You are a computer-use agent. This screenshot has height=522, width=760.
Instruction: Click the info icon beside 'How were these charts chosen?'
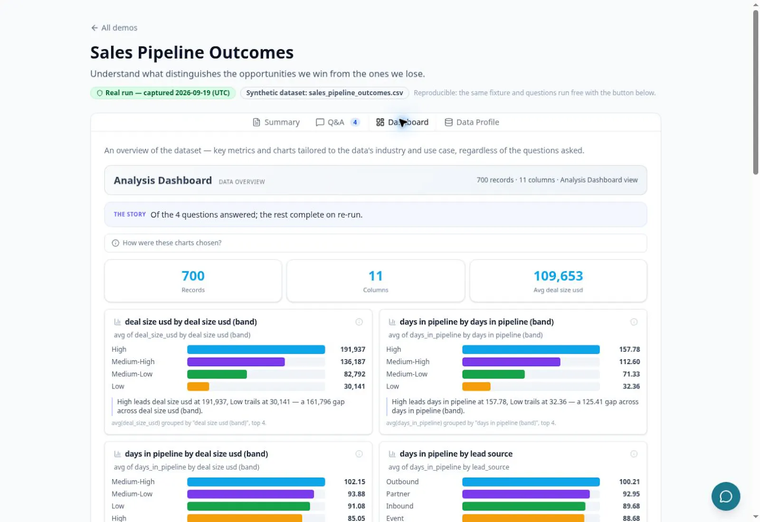[115, 243]
